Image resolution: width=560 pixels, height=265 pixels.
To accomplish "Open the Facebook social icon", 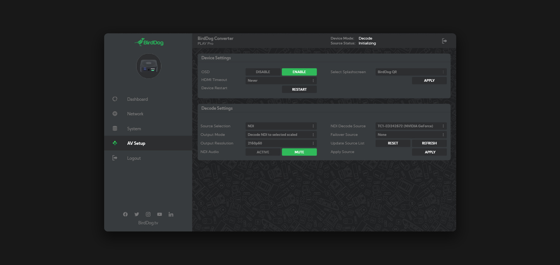I will pyautogui.click(x=125, y=214).
